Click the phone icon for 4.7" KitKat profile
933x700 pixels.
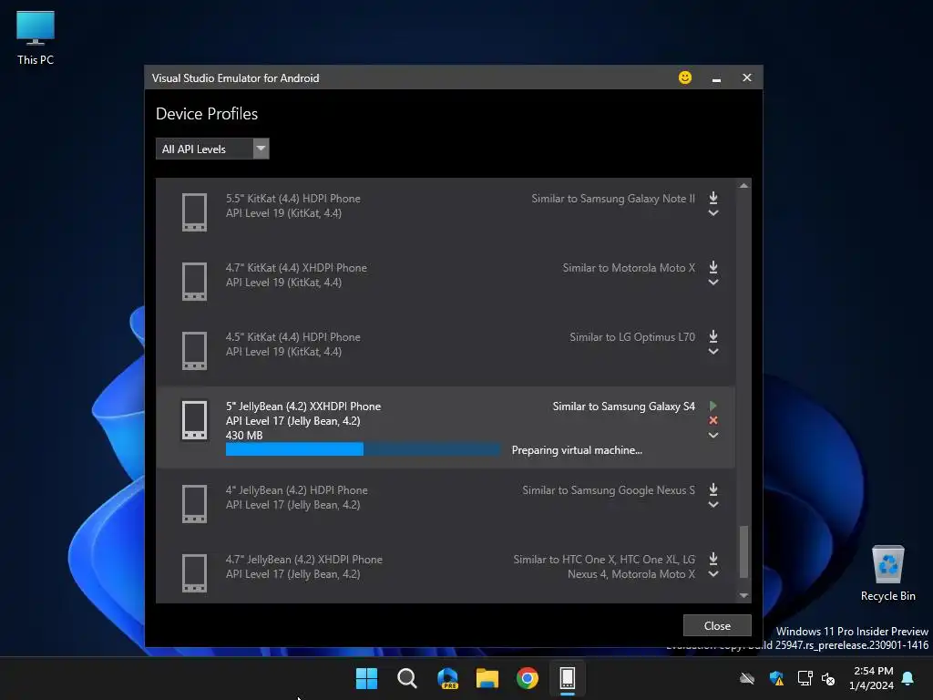pyautogui.click(x=194, y=281)
